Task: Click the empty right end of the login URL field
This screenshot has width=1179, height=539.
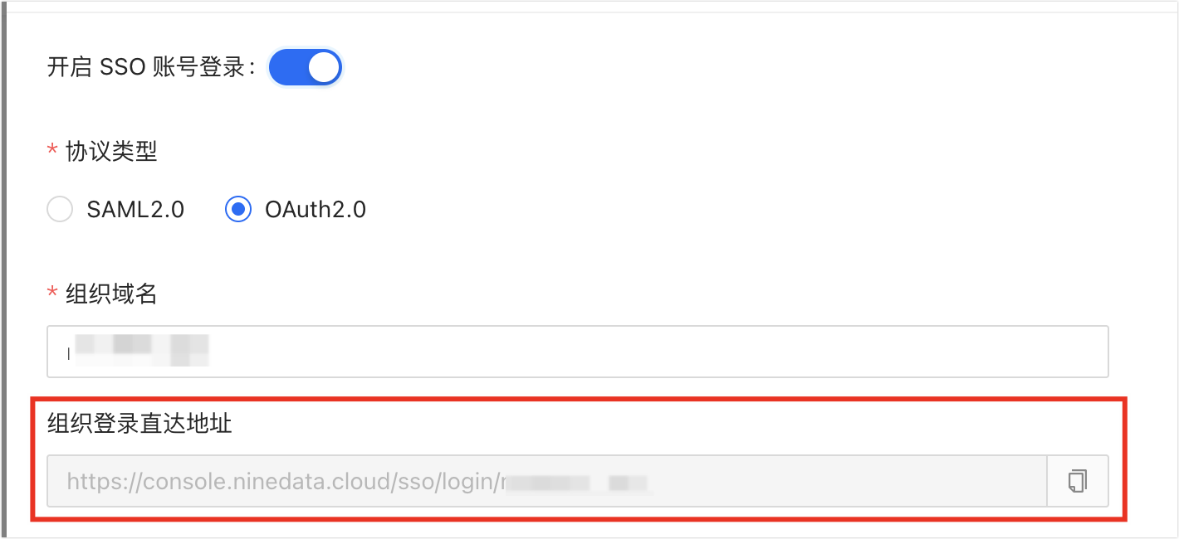Action: tap(955, 481)
